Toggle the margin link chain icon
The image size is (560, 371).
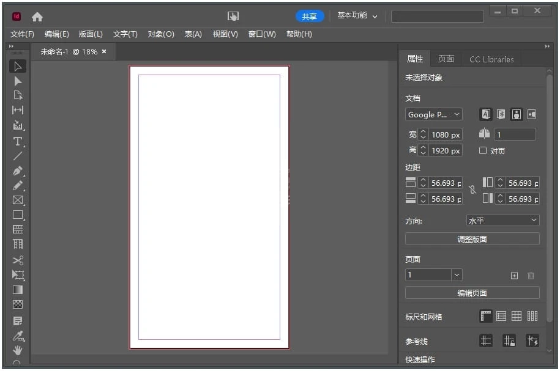[472, 190]
